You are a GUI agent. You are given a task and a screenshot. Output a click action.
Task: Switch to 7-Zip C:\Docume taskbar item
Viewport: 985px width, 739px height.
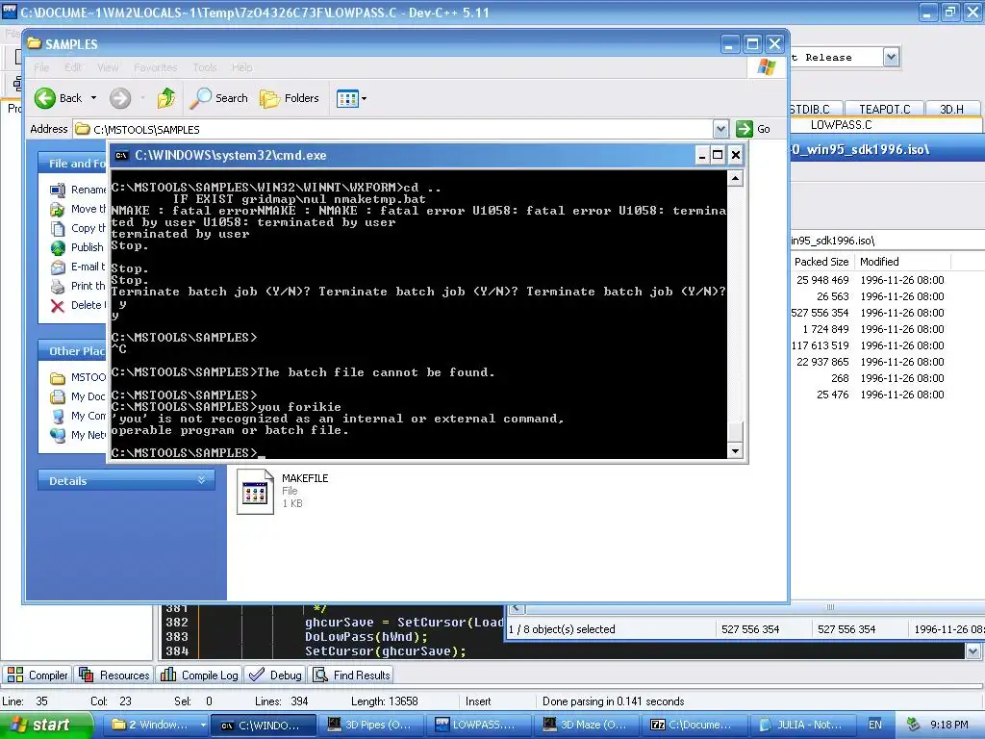(x=695, y=726)
